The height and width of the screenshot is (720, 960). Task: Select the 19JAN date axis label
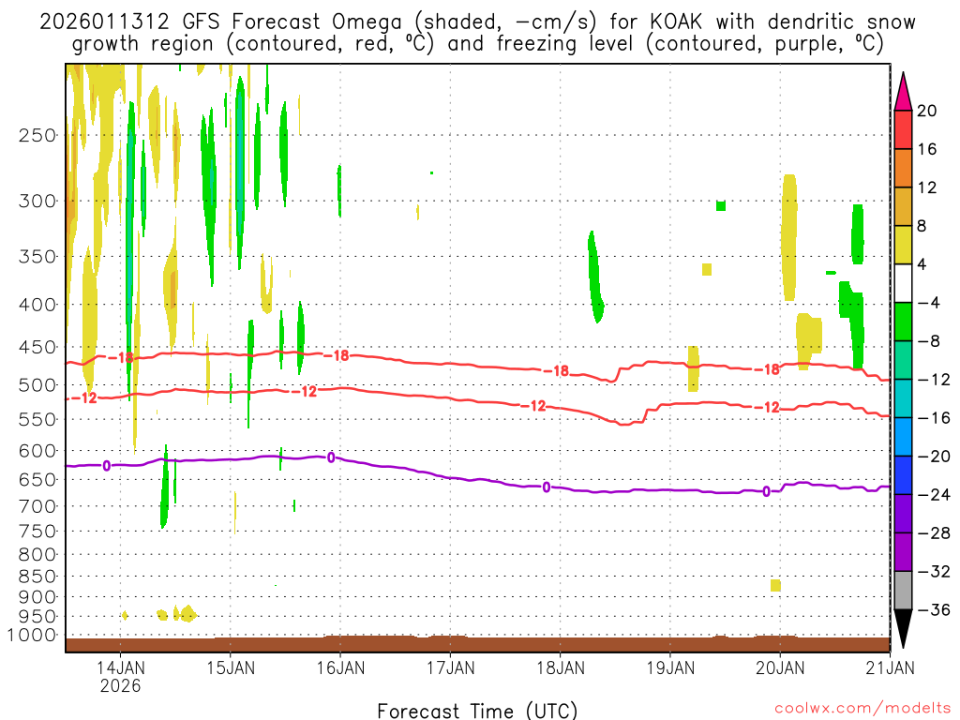670,667
